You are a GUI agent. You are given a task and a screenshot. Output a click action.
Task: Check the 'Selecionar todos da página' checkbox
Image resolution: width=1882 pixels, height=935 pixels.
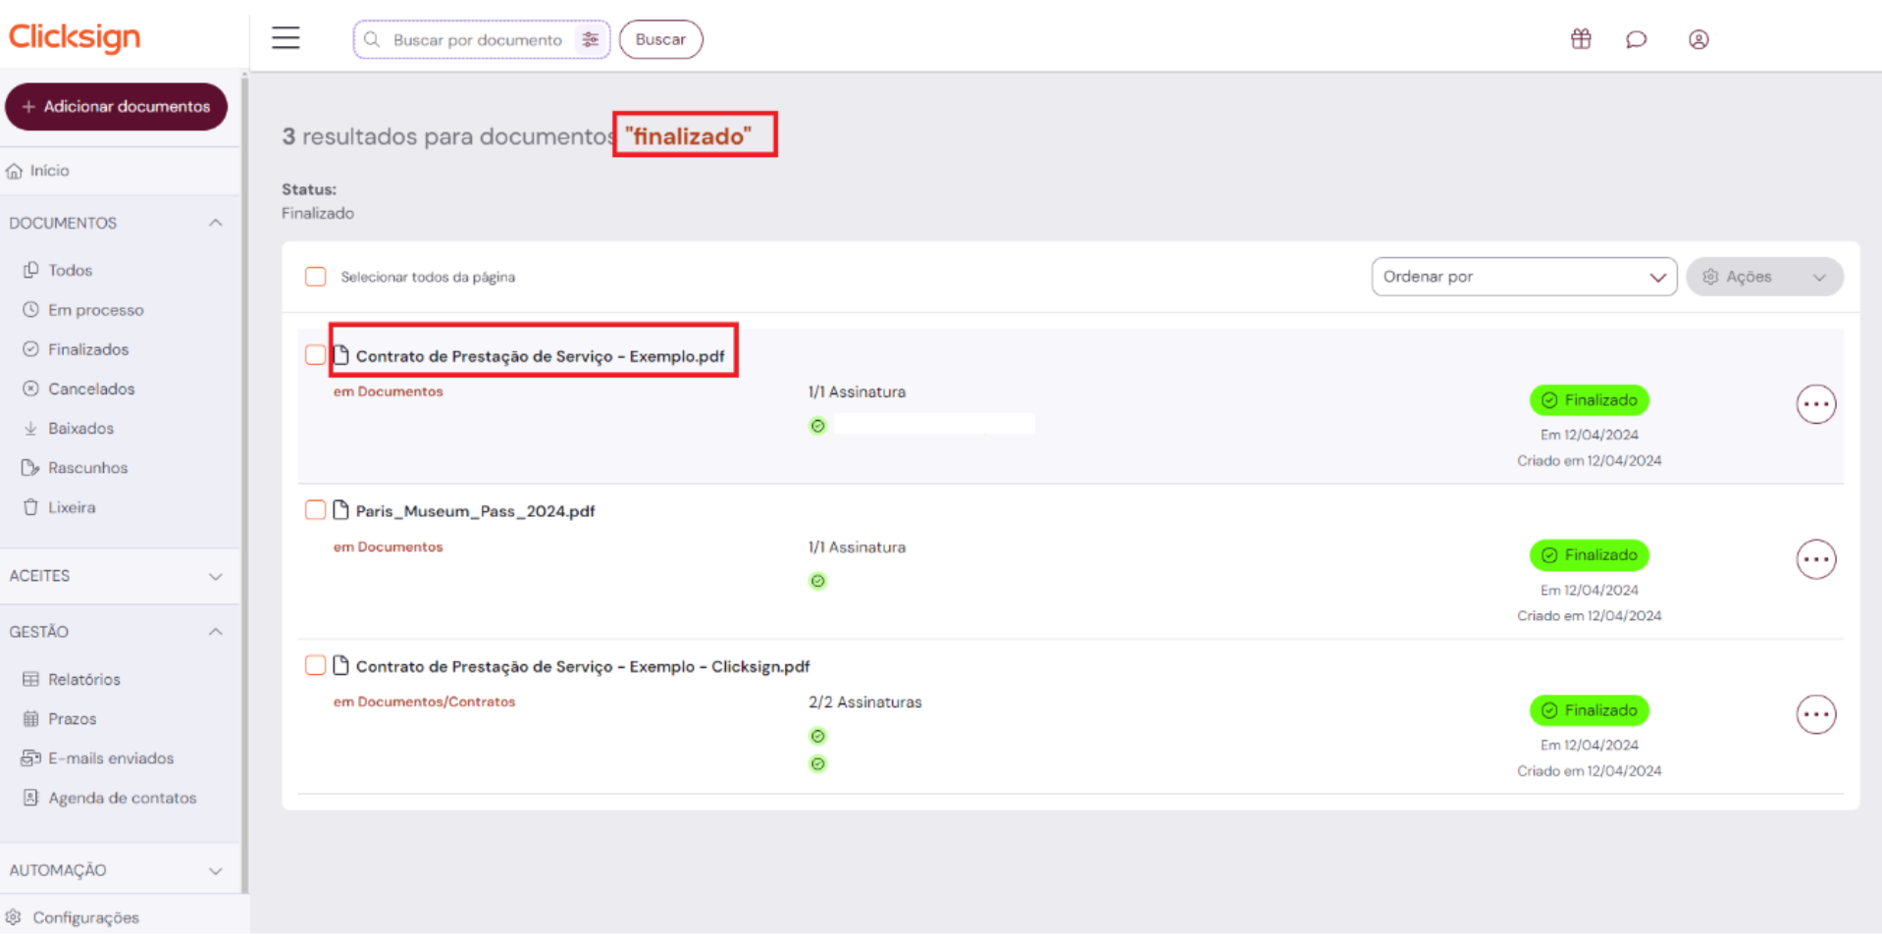click(315, 277)
